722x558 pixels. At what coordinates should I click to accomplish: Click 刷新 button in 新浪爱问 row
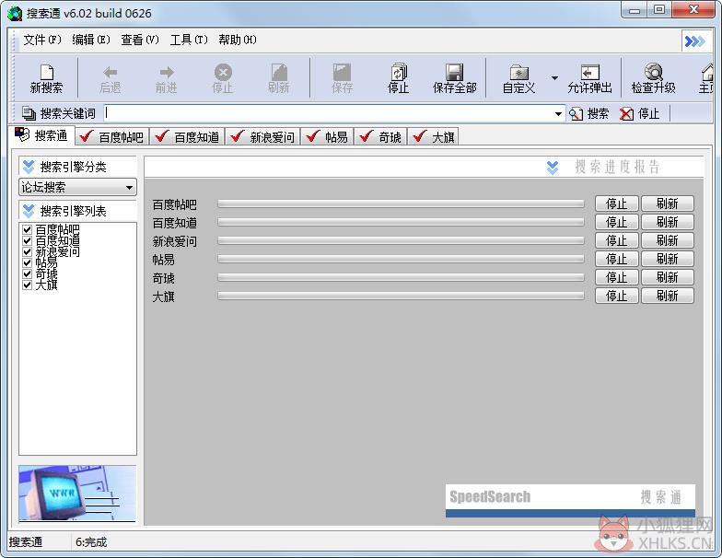click(667, 240)
